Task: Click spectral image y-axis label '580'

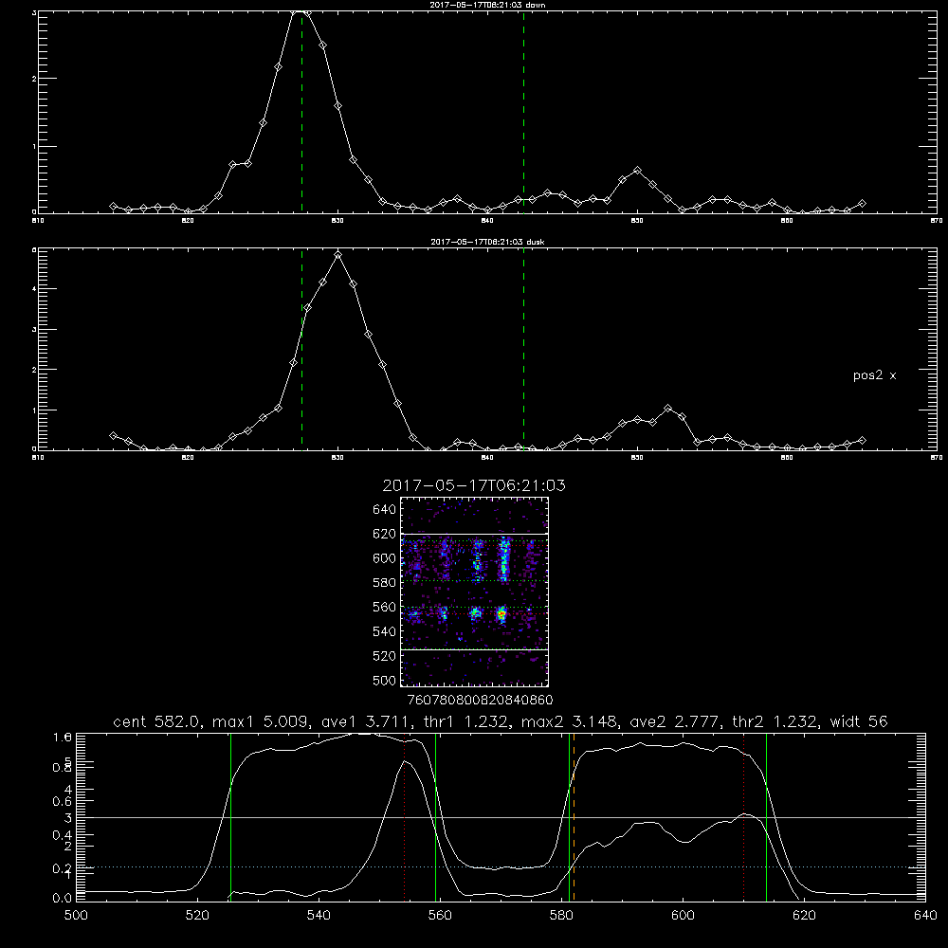Action: tap(385, 583)
